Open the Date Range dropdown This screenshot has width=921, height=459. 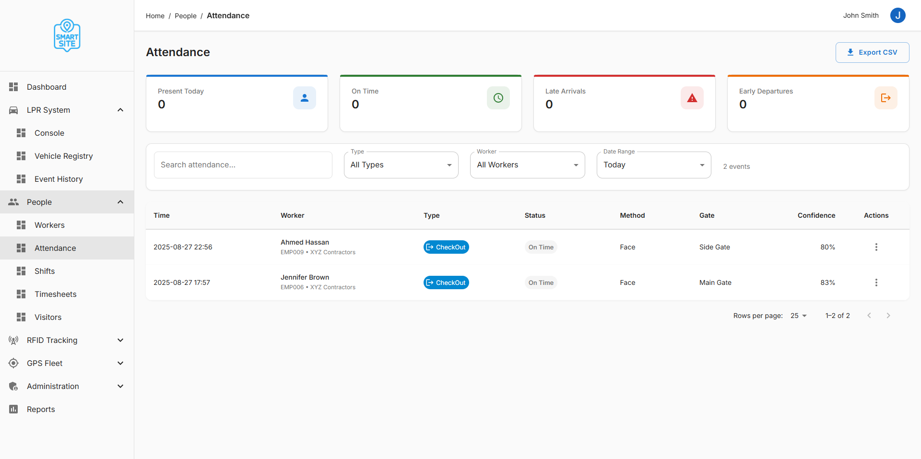[x=653, y=165]
